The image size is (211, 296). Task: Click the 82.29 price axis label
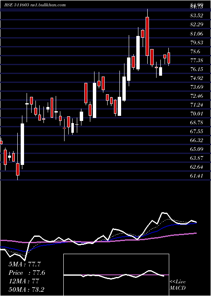[197, 25]
